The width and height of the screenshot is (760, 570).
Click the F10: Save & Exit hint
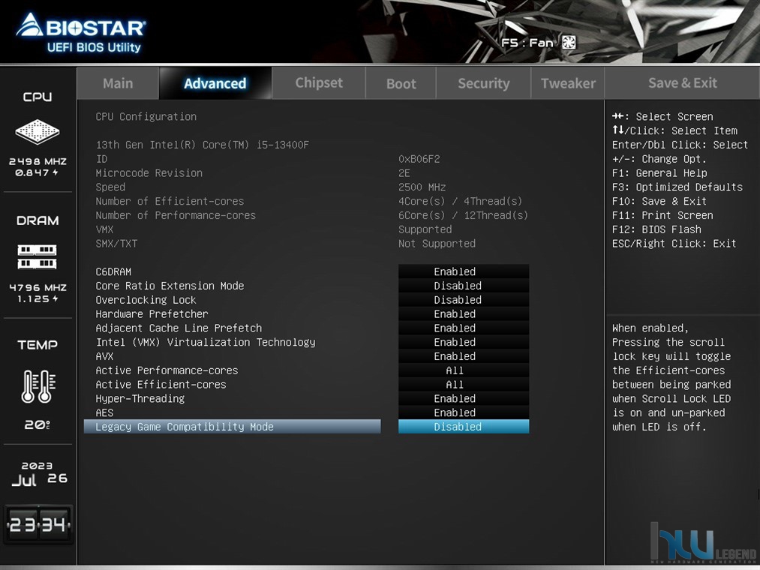[x=659, y=201]
